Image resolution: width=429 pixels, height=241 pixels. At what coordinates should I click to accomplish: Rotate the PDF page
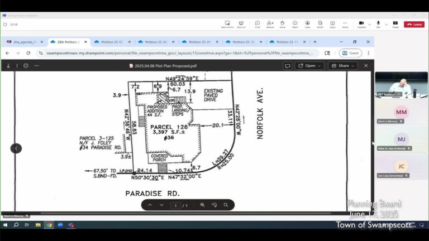pyautogui.click(x=214, y=205)
